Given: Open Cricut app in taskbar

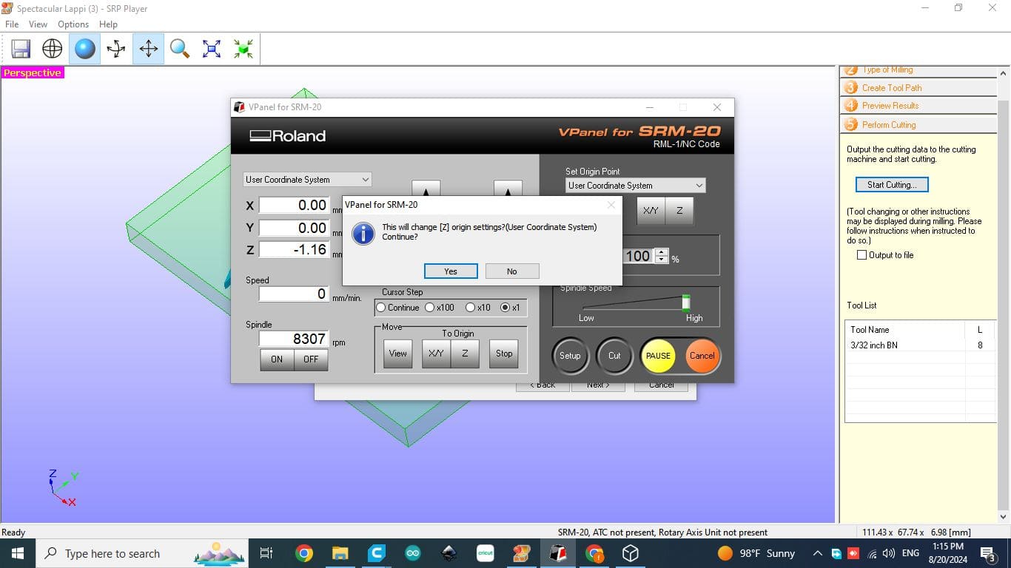Looking at the screenshot, I should [485, 553].
